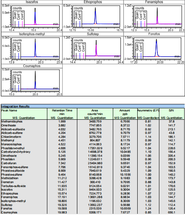Select the Fenamiphos chromatogram plot
This screenshot has height=215, width=185.
tap(158, 16)
